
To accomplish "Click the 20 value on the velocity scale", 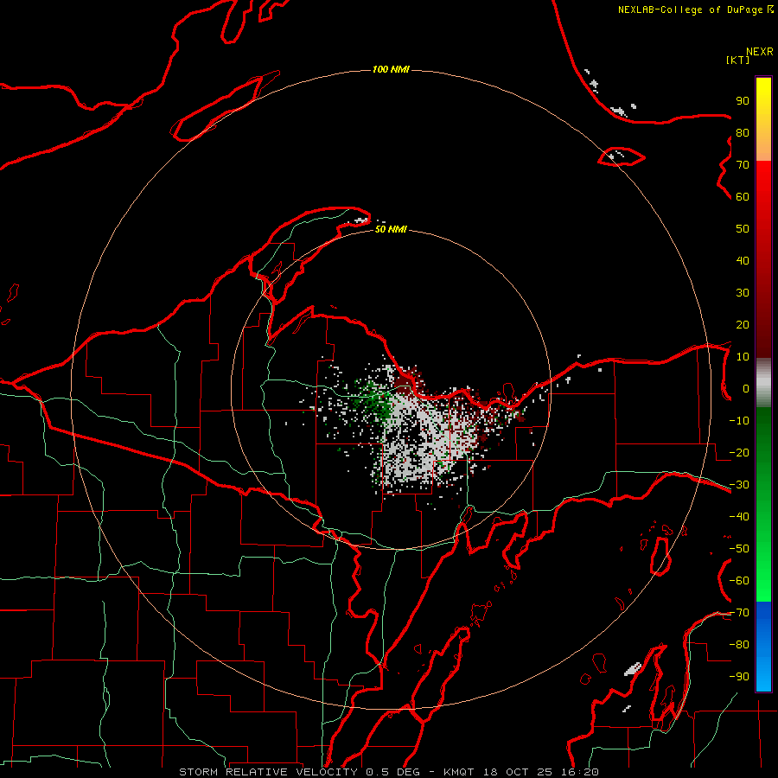I will click(x=743, y=325).
